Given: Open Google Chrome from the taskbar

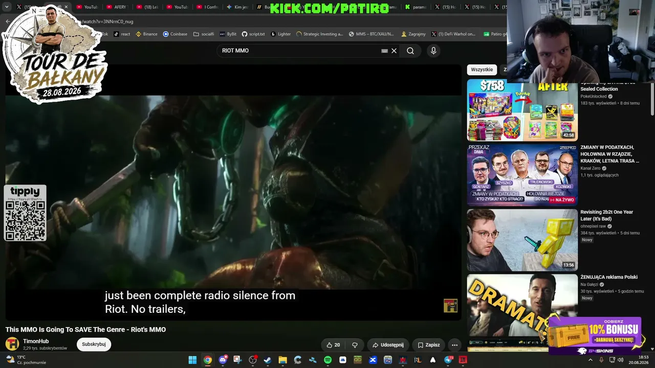Looking at the screenshot, I should click(207, 360).
